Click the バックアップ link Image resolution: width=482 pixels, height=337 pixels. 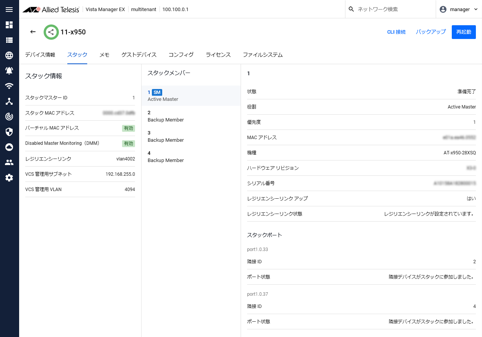pos(431,32)
